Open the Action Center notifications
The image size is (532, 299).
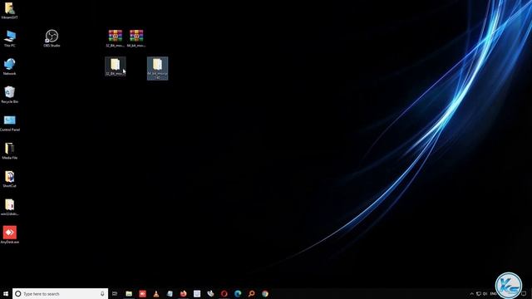coord(525,293)
